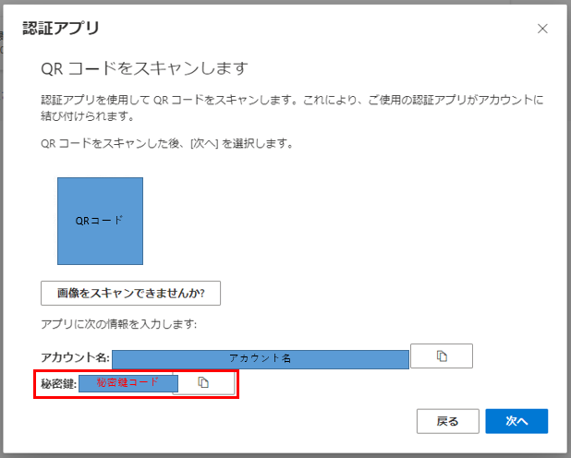Select the アカウント名 value field
Image resolution: width=571 pixels, height=458 pixels.
[261, 359]
